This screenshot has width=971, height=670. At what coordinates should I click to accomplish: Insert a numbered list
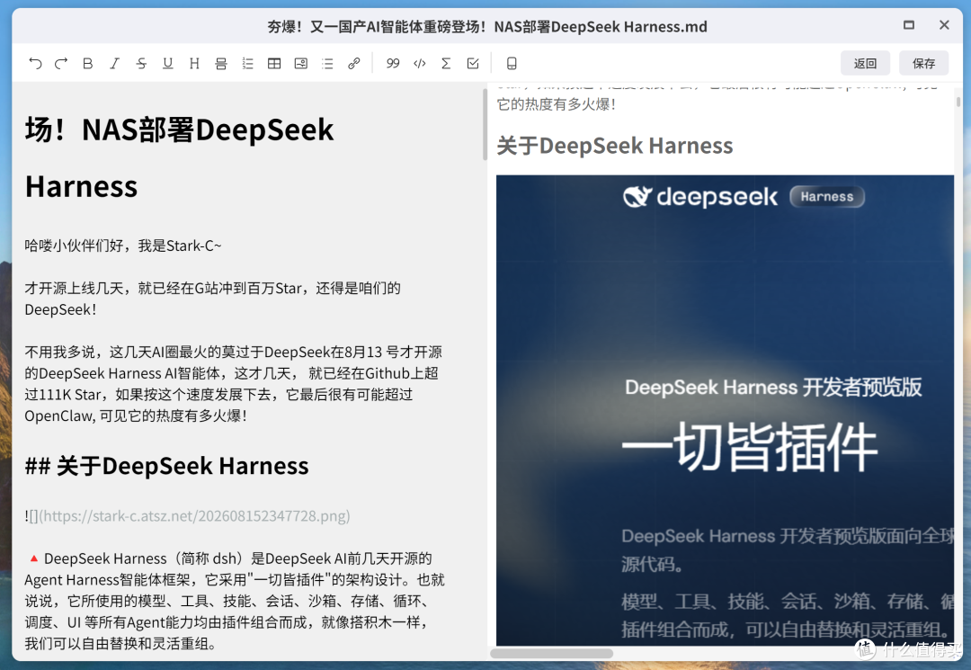pos(248,63)
